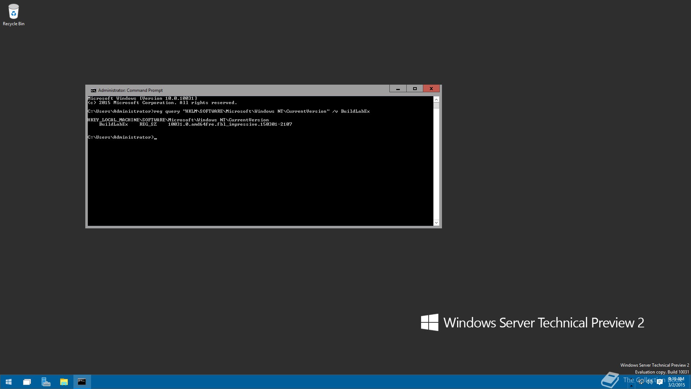Click the '(c) 2015 Microsoft Corporation' line
Viewport: 691px width, 389px height.
pos(162,103)
